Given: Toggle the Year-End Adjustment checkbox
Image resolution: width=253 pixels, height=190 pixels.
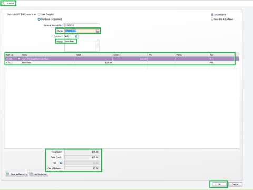Looking at the screenshot, I should point(212,19).
